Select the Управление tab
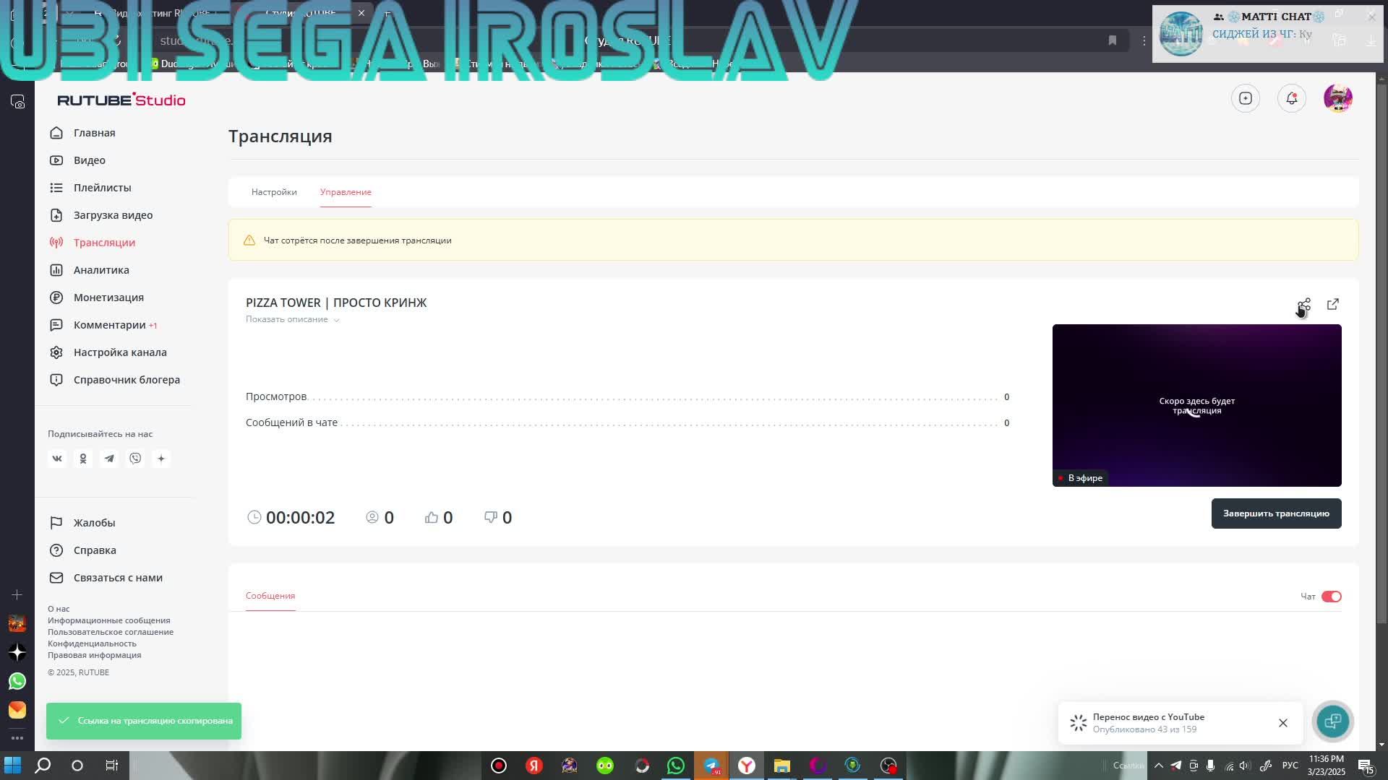1388x780 pixels. coord(346,192)
